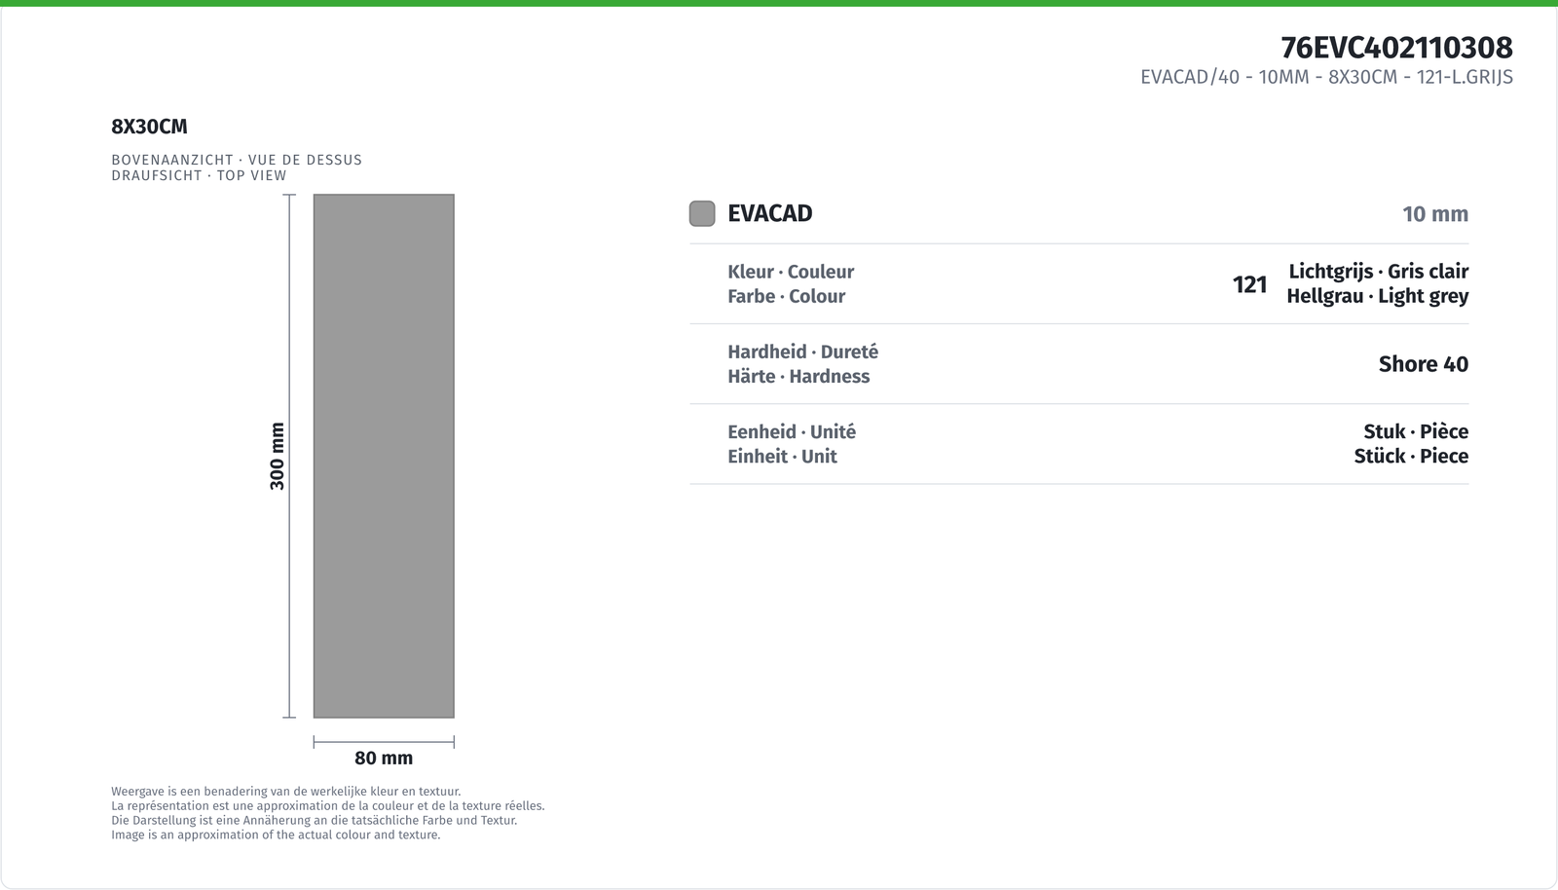
Task: Click the French disclaimer starting 'La représentation'
Action: [328, 806]
